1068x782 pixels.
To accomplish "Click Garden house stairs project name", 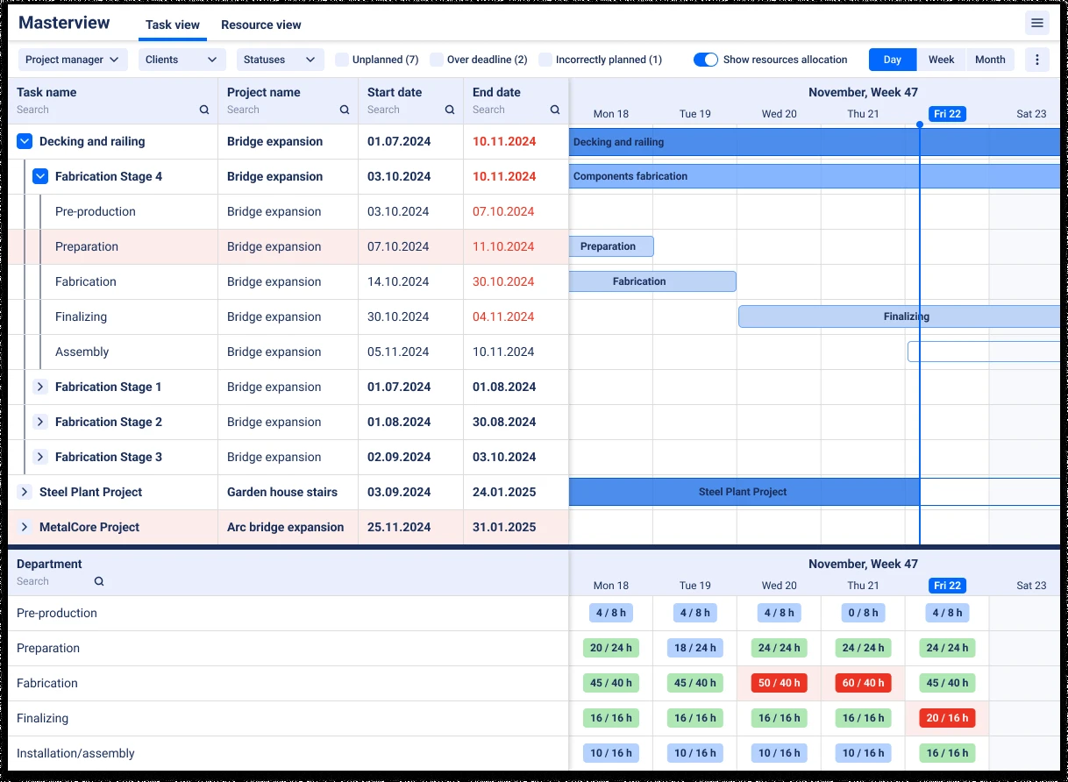I will [x=282, y=492].
